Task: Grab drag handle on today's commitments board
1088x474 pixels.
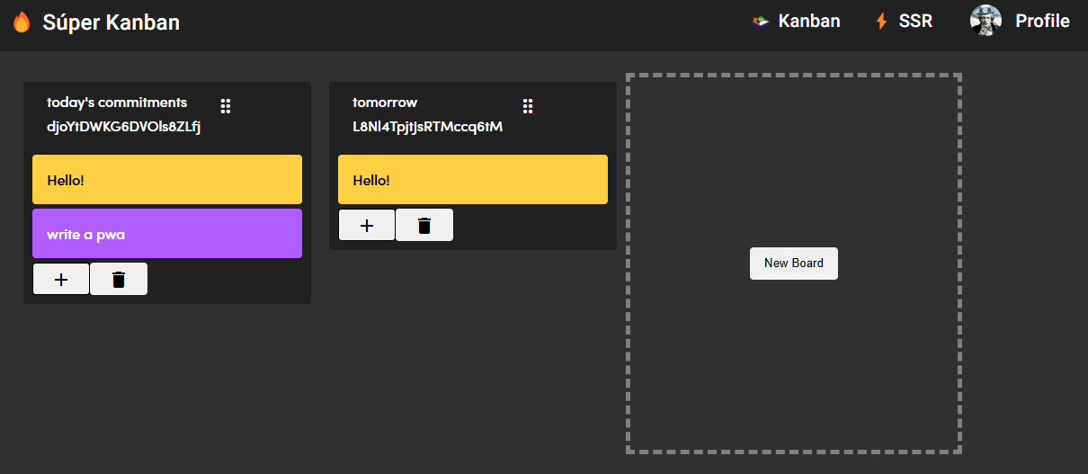Action: [x=226, y=106]
